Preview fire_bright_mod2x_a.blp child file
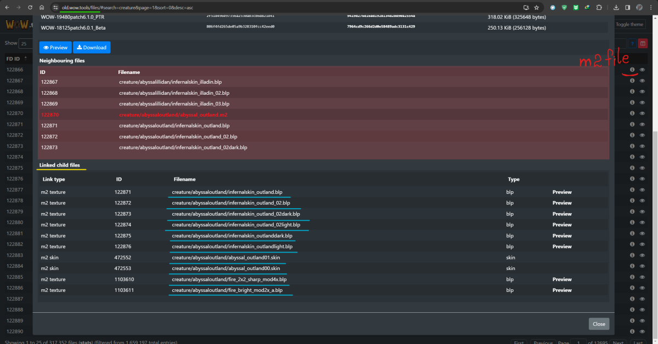Screen dimensions: 658x344 pos(561,290)
